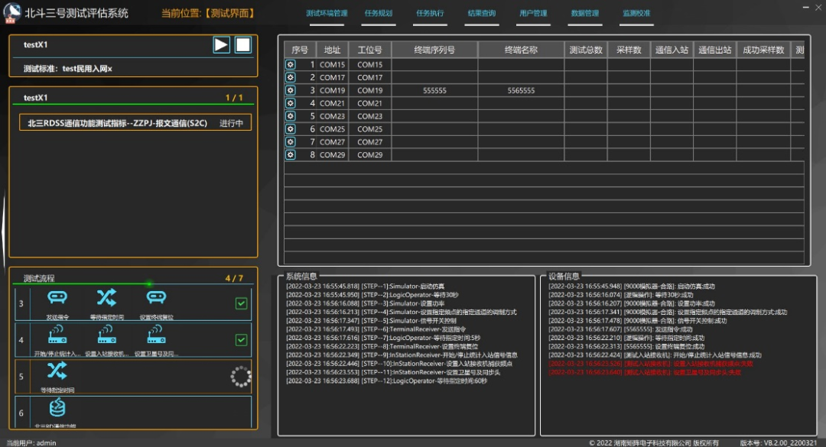Click the testX1 green progress line
This screenshot has height=447, width=826.
tap(133, 104)
